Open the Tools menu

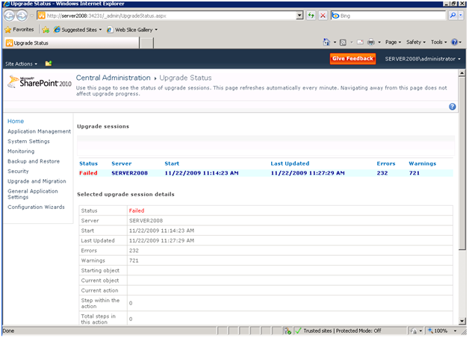tap(439, 42)
